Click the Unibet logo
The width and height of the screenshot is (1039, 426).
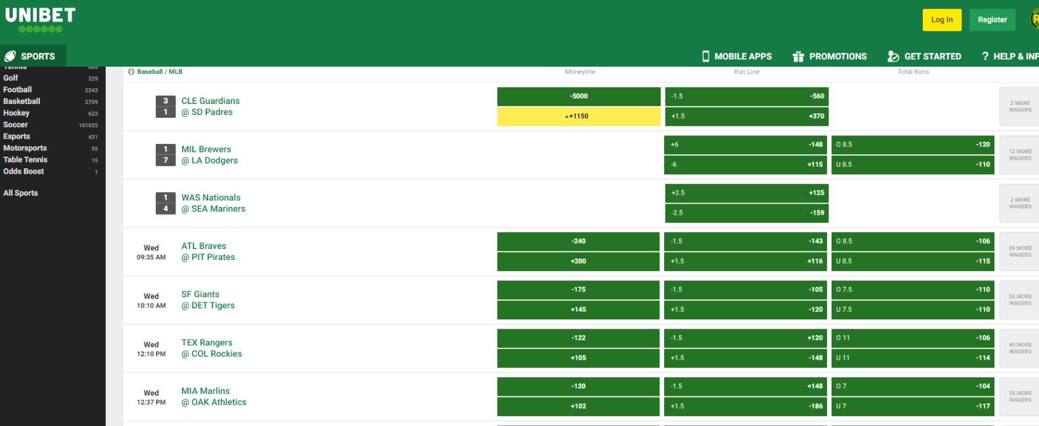[x=40, y=20]
